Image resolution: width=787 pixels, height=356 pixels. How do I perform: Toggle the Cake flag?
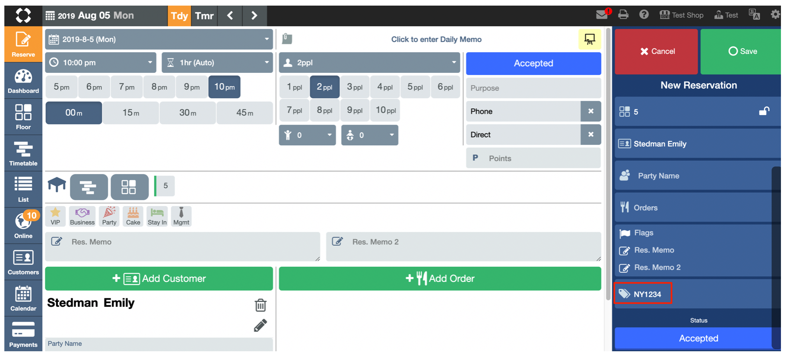133,216
